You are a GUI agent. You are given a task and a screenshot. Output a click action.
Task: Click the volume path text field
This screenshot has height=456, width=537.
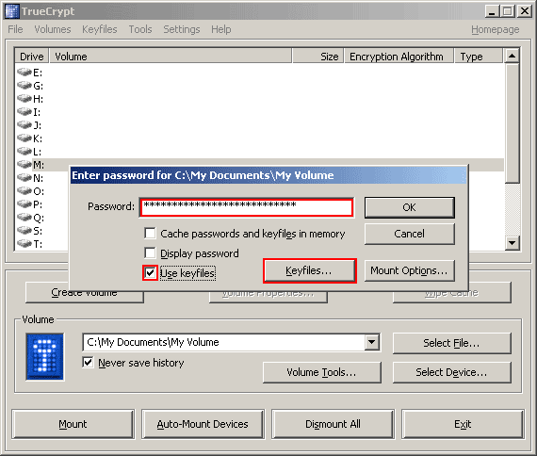(x=224, y=342)
